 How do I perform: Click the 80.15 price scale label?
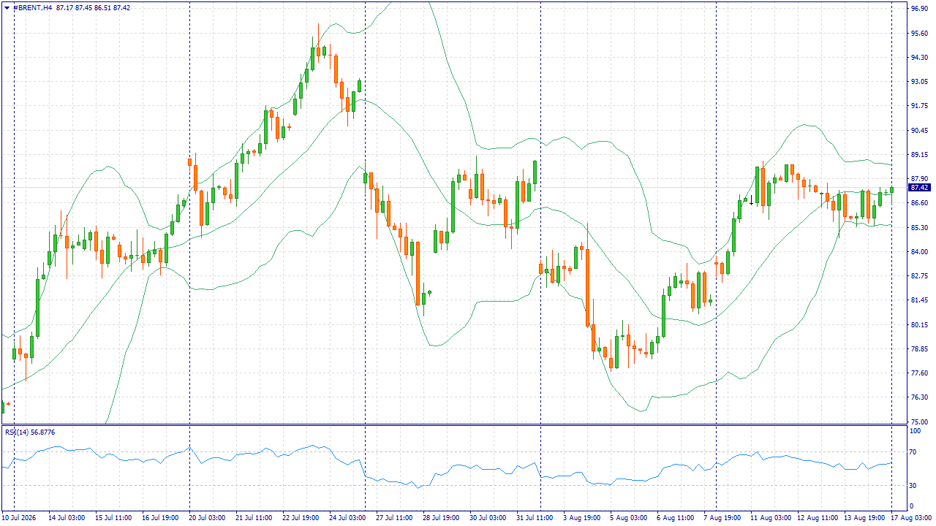919,324
